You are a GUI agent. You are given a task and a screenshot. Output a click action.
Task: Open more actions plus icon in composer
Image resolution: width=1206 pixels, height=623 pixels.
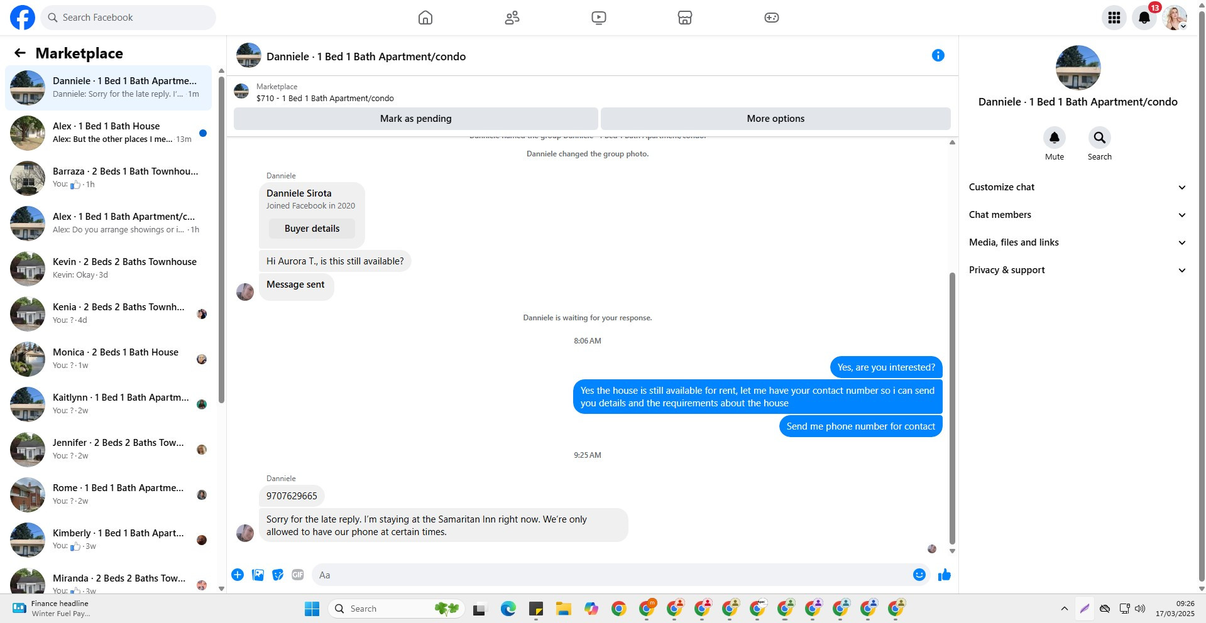pyautogui.click(x=238, y=575)
